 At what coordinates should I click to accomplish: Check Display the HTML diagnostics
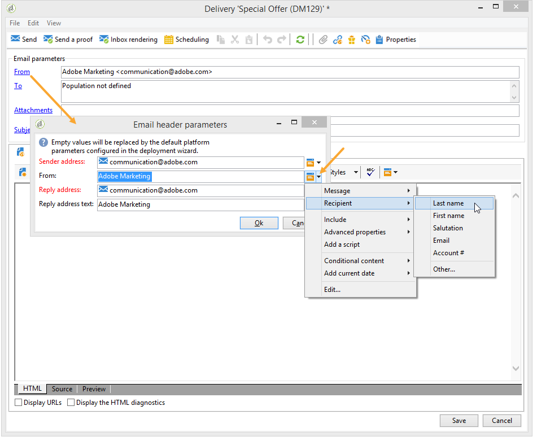71,402
